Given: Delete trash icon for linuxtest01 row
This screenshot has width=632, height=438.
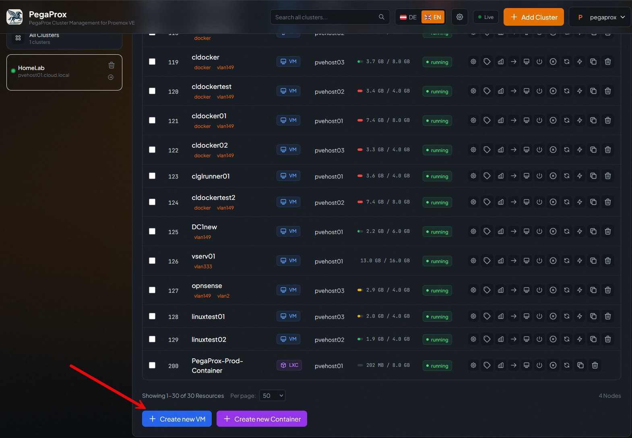Looking at the screenshot, I should click(x=608, y=316).
